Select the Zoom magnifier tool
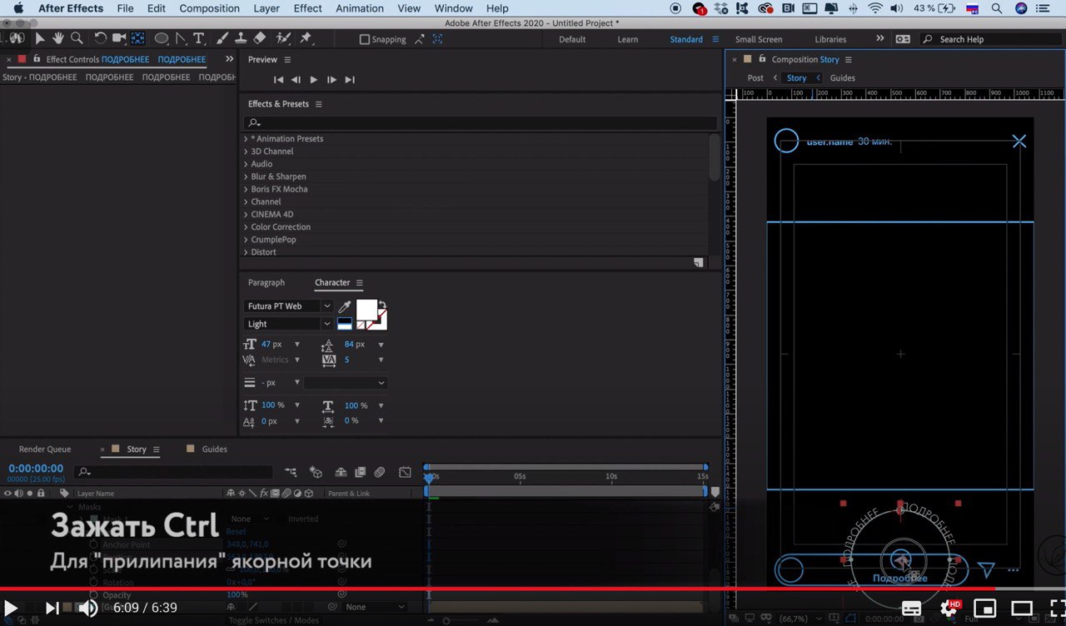This screenshot has width=1066, height=626. 77,39
